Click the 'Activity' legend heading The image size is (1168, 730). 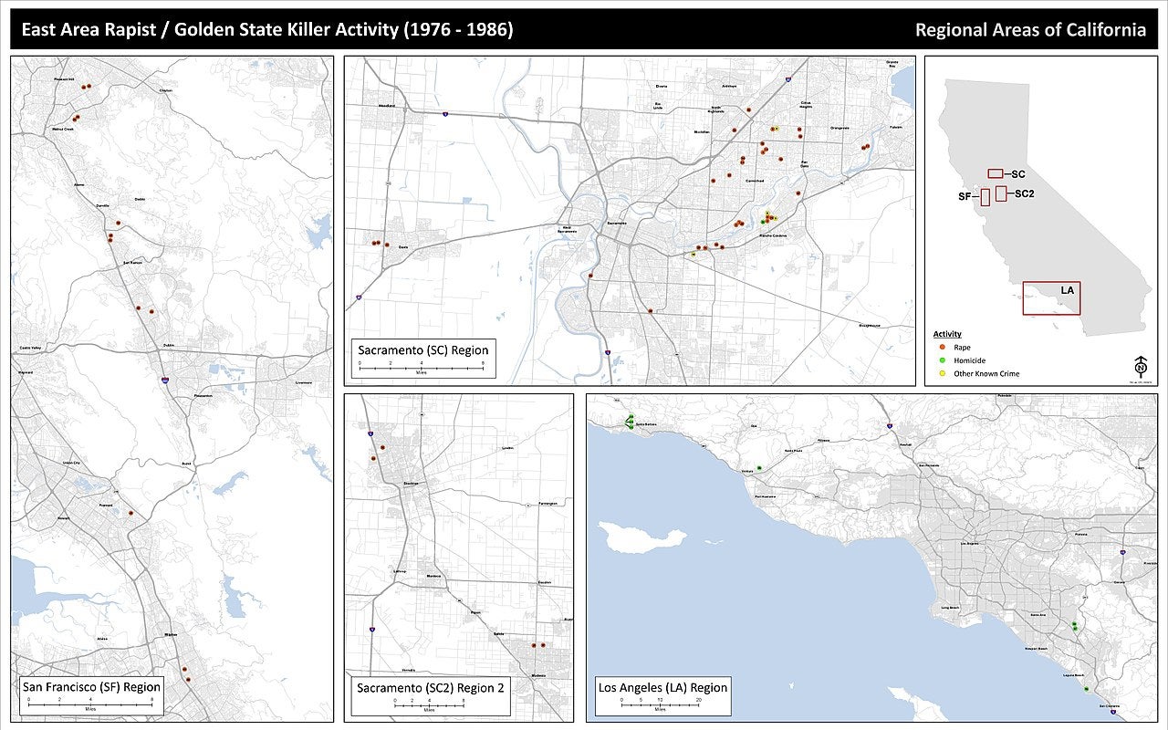pyautogui.click(x=947, y=334)
